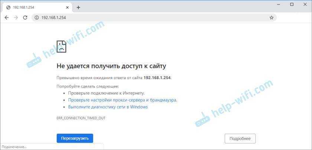The image size is (312, 150).
Task: Bookmark this page with the star icon
Action: click(x=272, y=17)
